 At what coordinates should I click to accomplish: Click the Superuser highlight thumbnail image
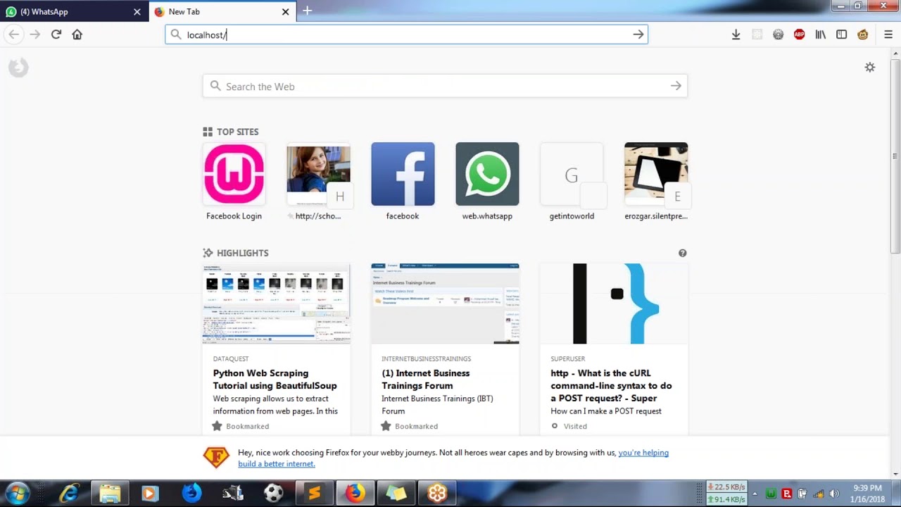tap(614, 303)
